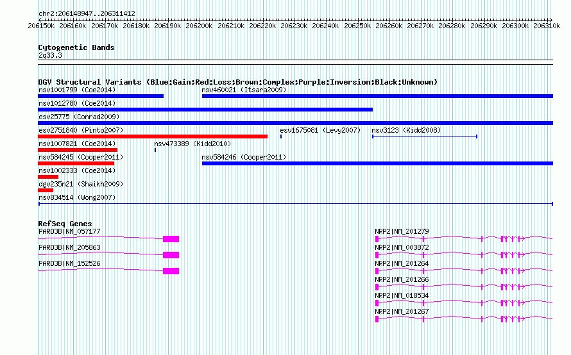Select the 206250k ruler tick label
This screenshot has height=355, width=571.
click(x=357, y=26)
